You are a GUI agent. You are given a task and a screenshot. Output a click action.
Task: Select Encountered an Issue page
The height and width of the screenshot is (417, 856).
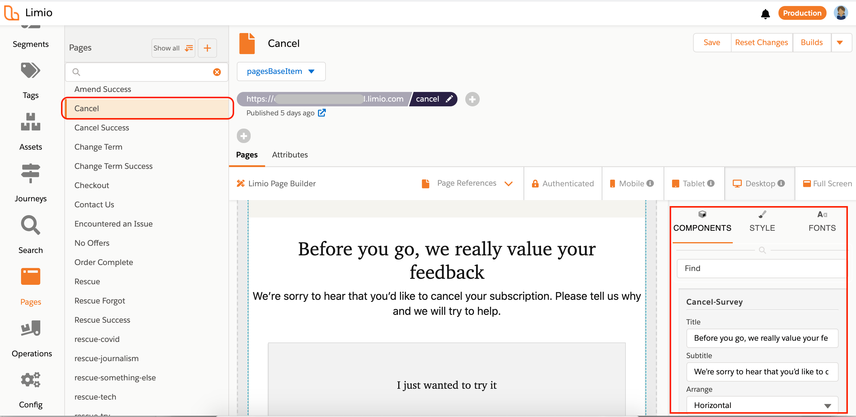(x=147, y=224)
